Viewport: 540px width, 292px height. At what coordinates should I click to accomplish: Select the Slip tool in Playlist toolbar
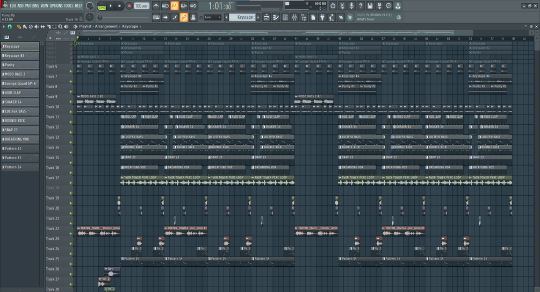click(x=42, y=26)
